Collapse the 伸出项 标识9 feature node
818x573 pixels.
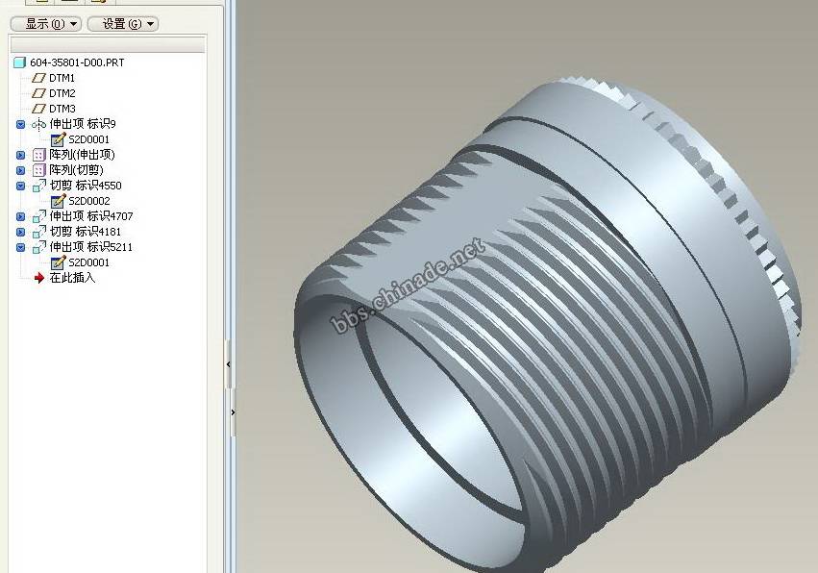tap(20, 124)
